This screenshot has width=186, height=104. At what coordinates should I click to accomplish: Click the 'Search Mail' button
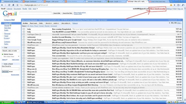57,13
